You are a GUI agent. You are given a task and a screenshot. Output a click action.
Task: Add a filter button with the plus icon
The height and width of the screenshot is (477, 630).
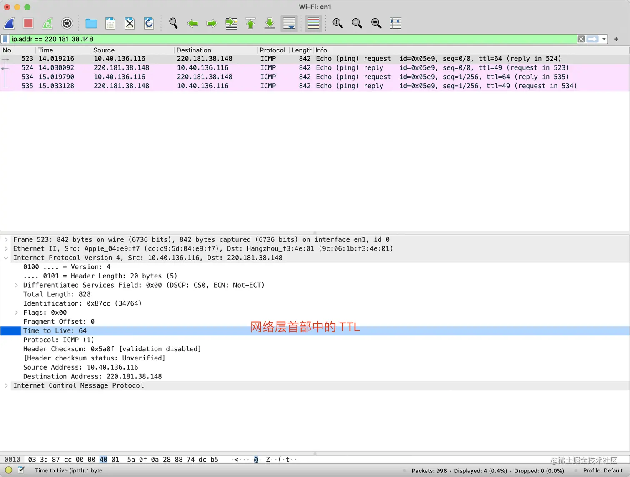(x=616, y=39)
